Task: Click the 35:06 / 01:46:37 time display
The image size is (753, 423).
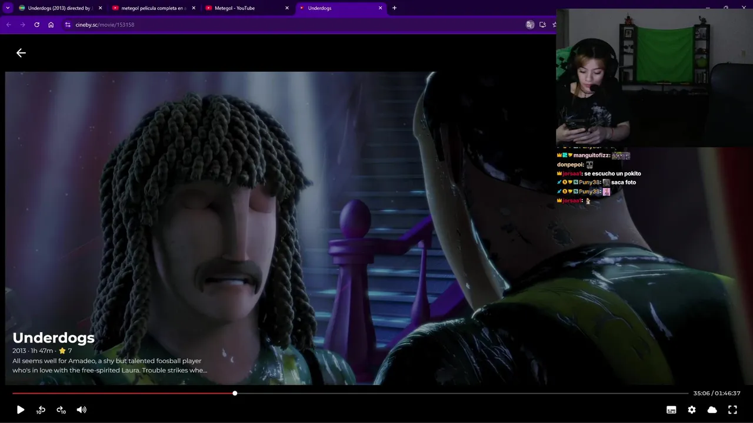Action: pos(717,393)
